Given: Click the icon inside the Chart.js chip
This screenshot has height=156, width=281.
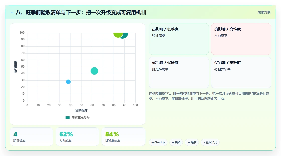Looking at the screenshot, I should (x=153, y=142).
